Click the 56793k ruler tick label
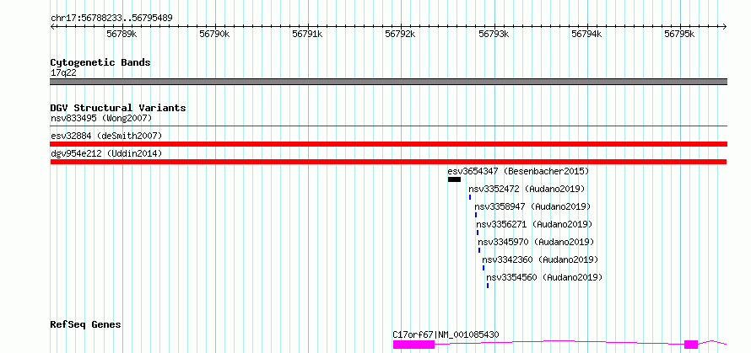This screenshot has height=353, width=751. click(494, 34)
